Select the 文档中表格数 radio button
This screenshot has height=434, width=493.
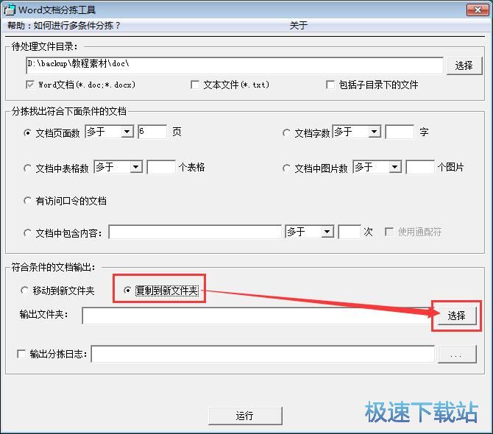(27, 168)
